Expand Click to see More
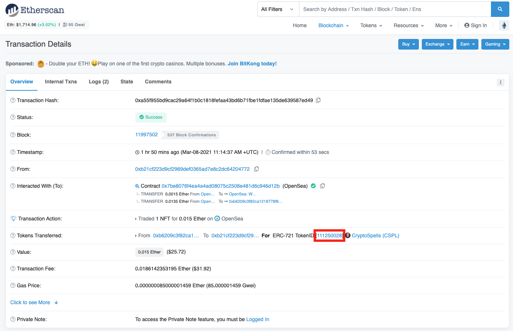Viewport: 513px width, 331px height. pos(34,302)
